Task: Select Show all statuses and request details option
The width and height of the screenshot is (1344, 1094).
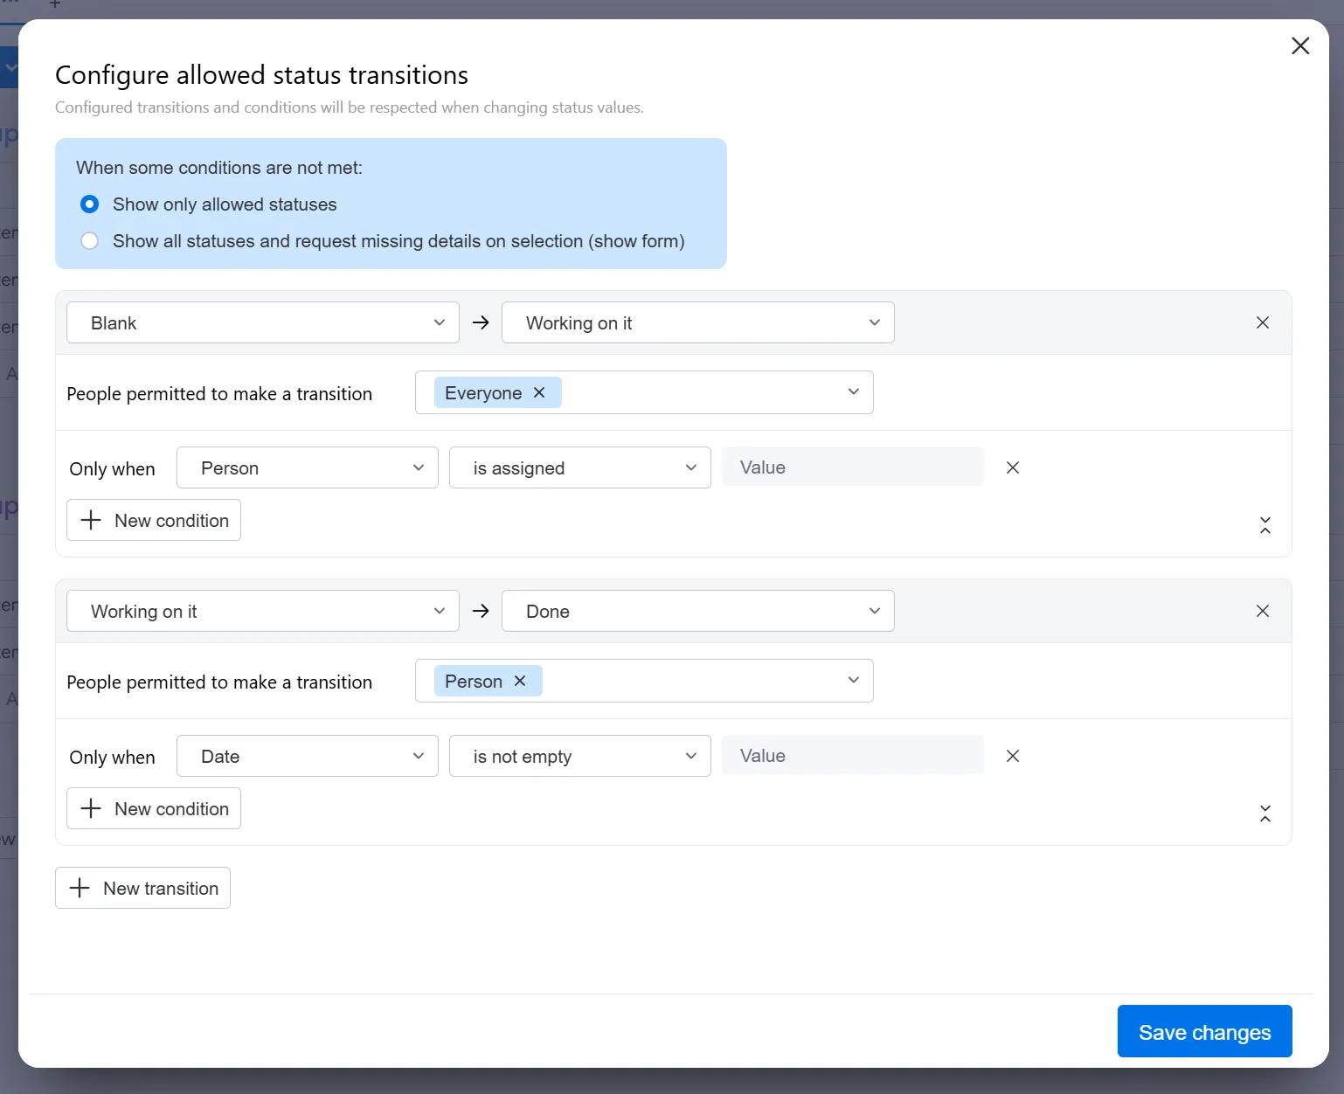Action: (x=90, y=241)
